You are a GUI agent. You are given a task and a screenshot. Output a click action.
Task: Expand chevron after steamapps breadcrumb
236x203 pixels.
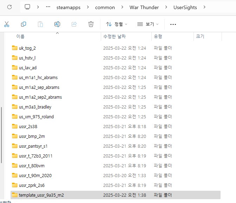click(88, 7)
